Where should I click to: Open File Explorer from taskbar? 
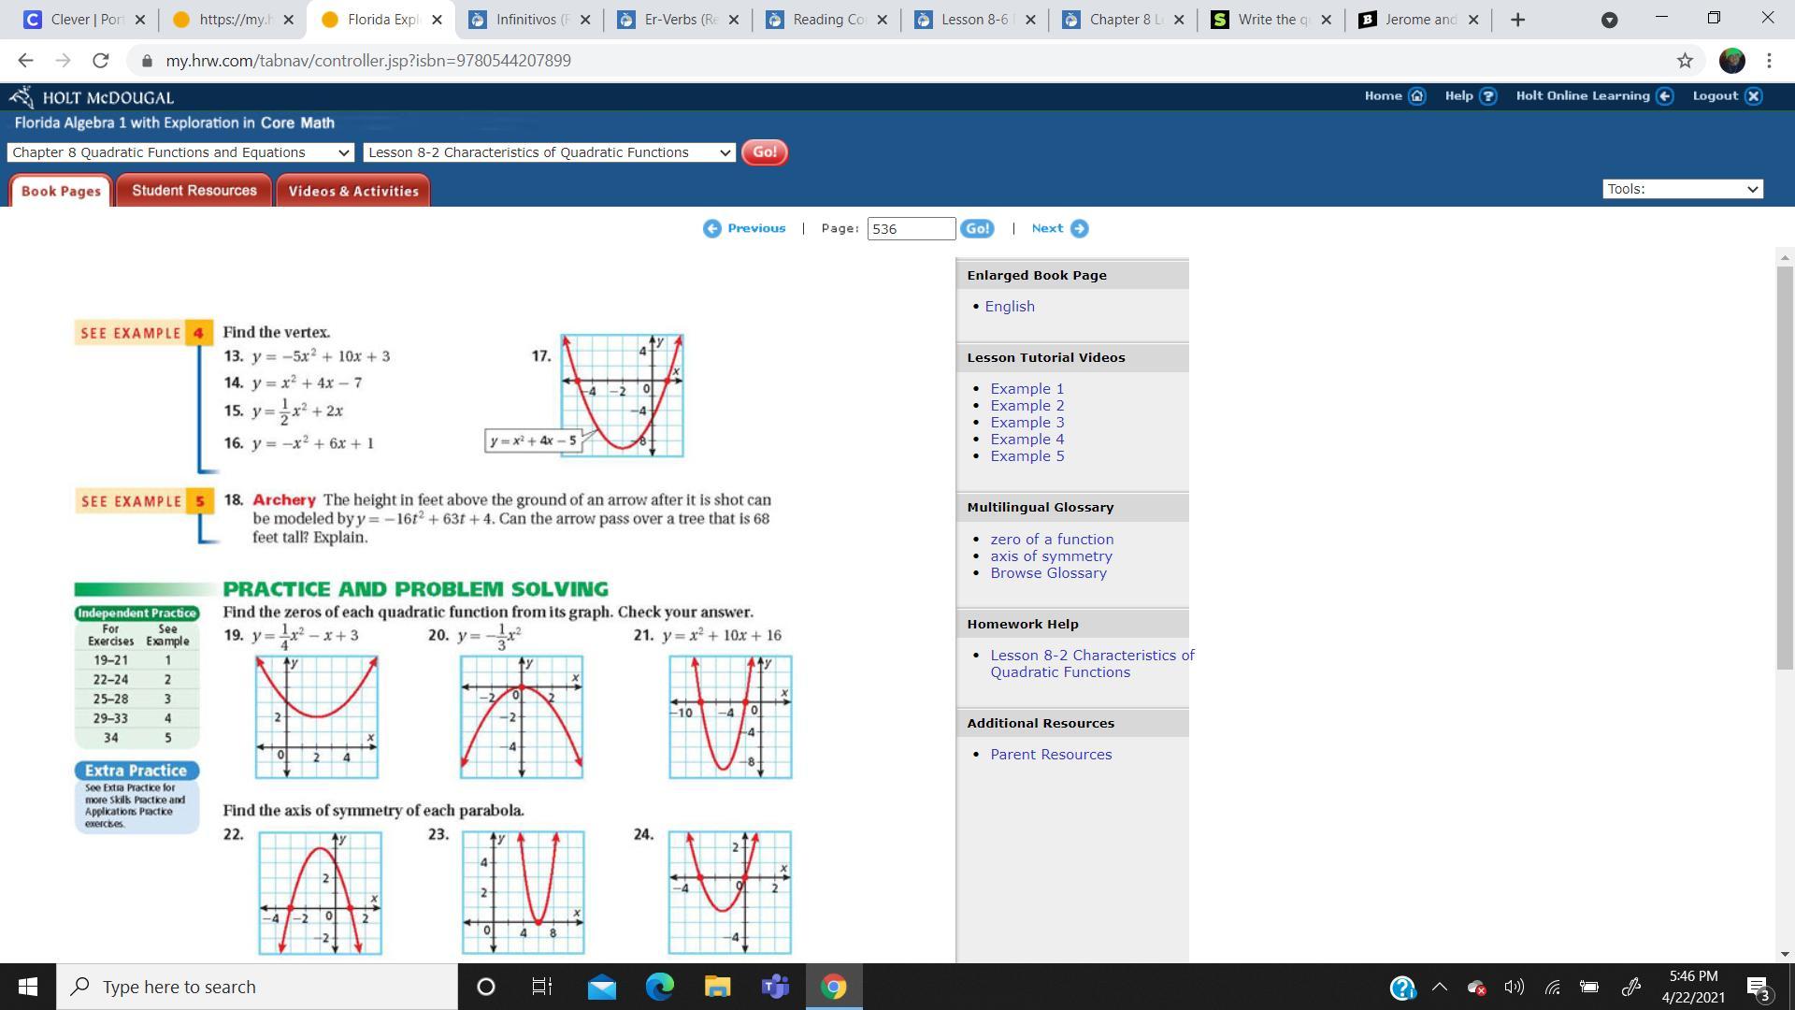[717, 987]
